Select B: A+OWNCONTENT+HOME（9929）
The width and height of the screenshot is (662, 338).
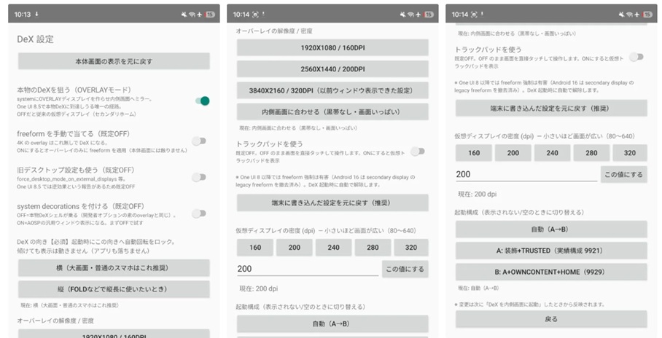(x=551, y=272)
